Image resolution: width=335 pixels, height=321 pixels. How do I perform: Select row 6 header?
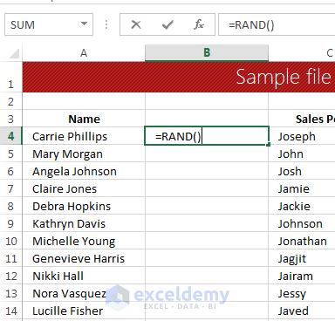tap(11, 171)
